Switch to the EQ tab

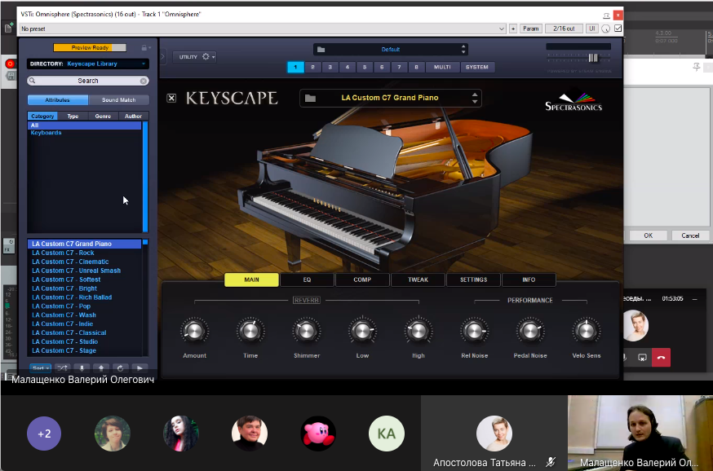point(307,280)
